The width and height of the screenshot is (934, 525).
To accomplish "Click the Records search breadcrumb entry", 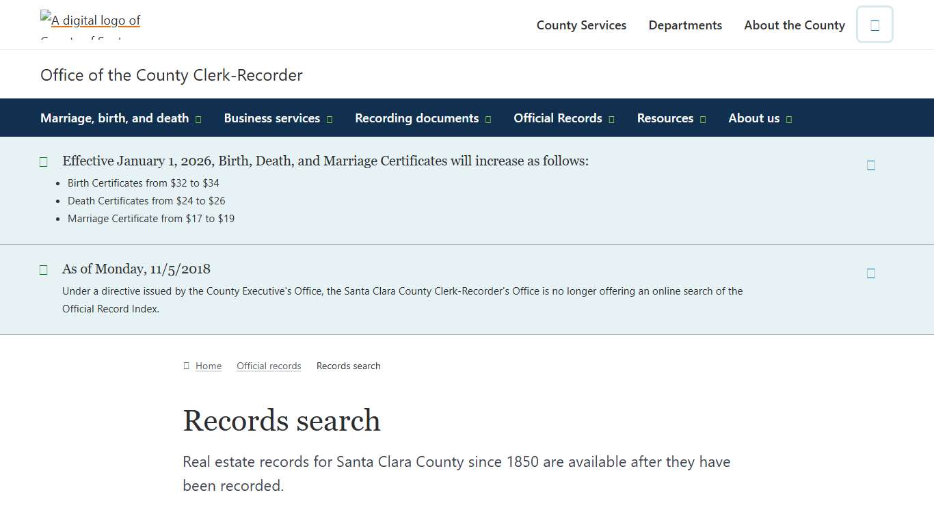I will pyautogui.click(x=348, y=366).
